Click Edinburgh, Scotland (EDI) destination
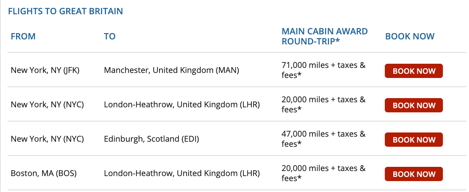Image resolution: width=469 pixels, height=192 pixels. tap(151, 139)
